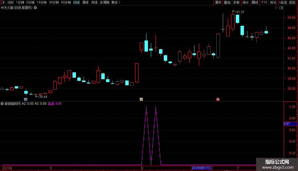Add stock via +自选 button
This screenshot has height=171, width=298.
pyautogui.click(x=283, y=2)
